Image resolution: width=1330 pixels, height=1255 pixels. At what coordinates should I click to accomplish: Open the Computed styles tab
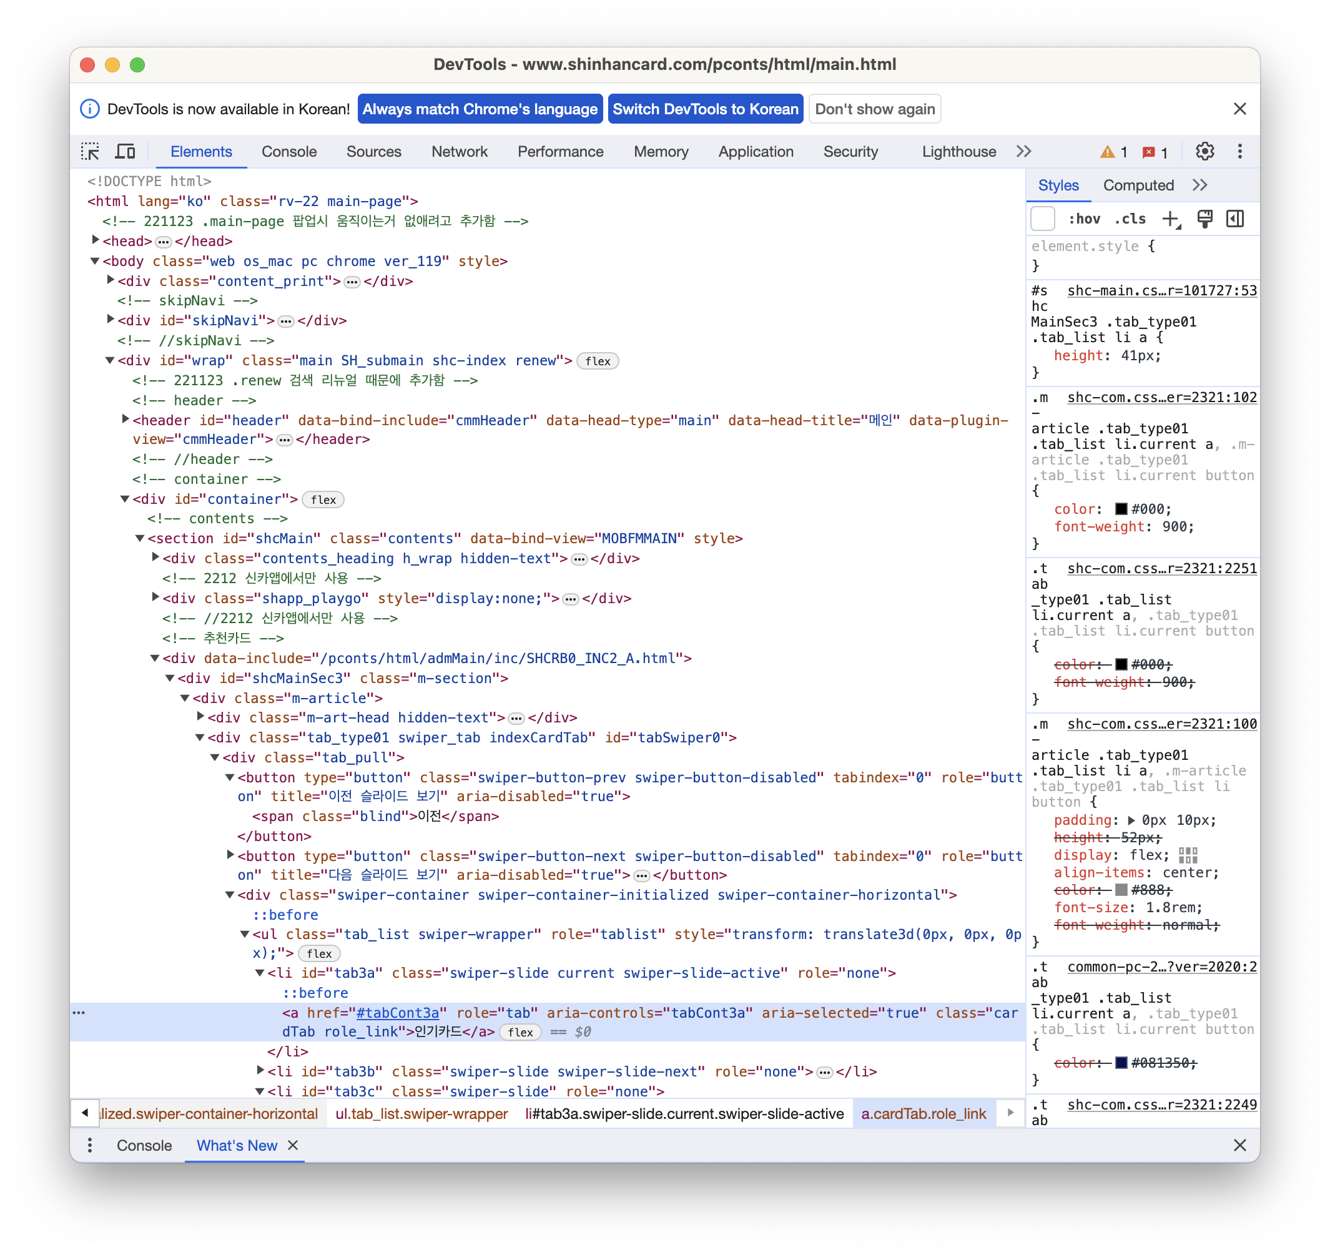(x=1138, y=185)
